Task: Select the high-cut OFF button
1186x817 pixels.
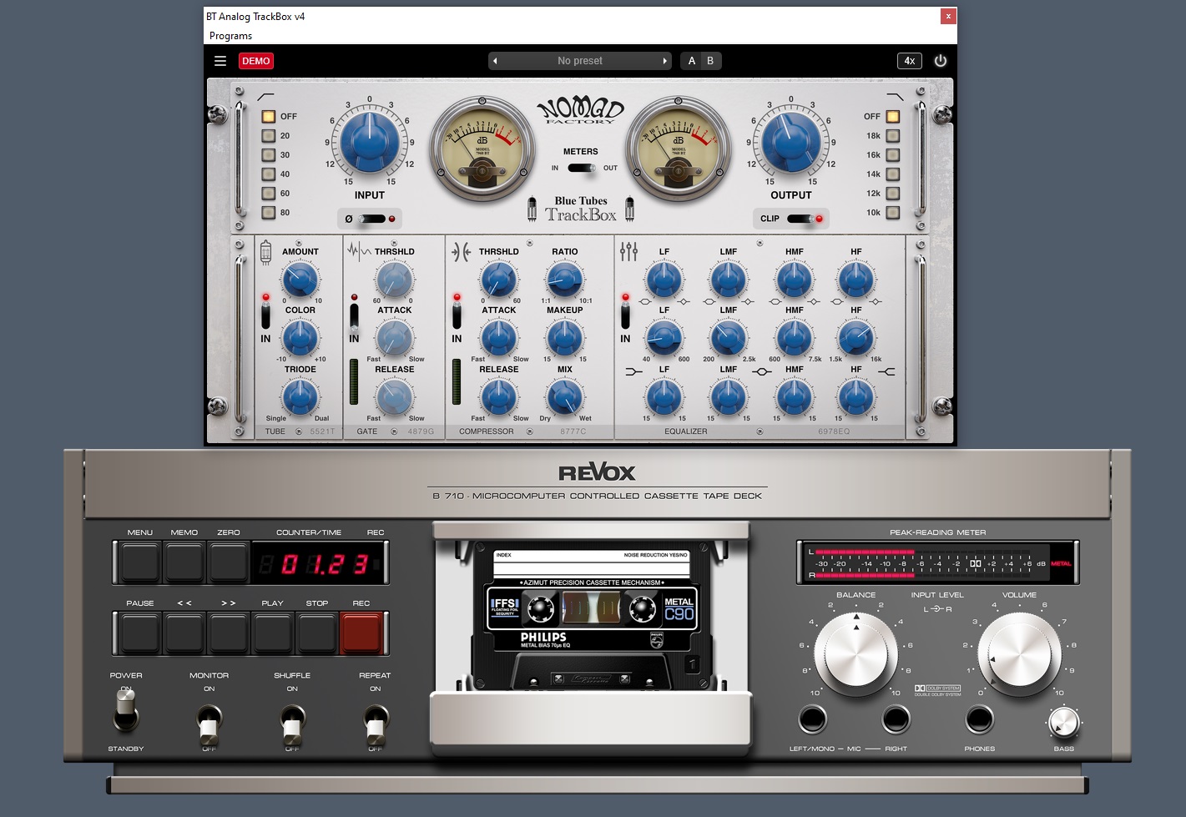Action: [893, 117]
